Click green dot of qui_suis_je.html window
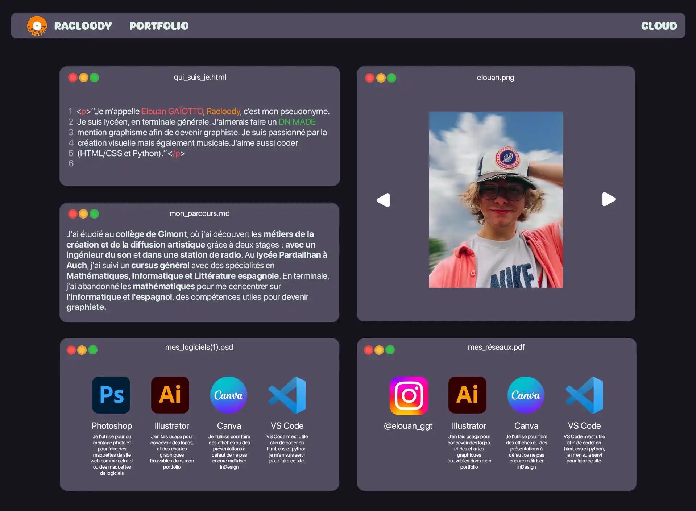The width and height of the screenshot is (696, 511). tap(94, 78)
